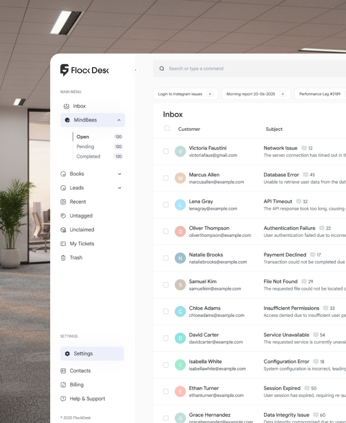Screen dimensions: 346x423
Task: Check the Chloe Adams row checkbox
Action: pos(166,312)
